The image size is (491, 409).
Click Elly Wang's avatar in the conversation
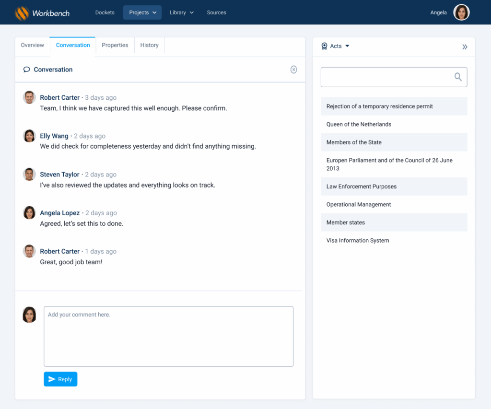(x=29, y=136)
